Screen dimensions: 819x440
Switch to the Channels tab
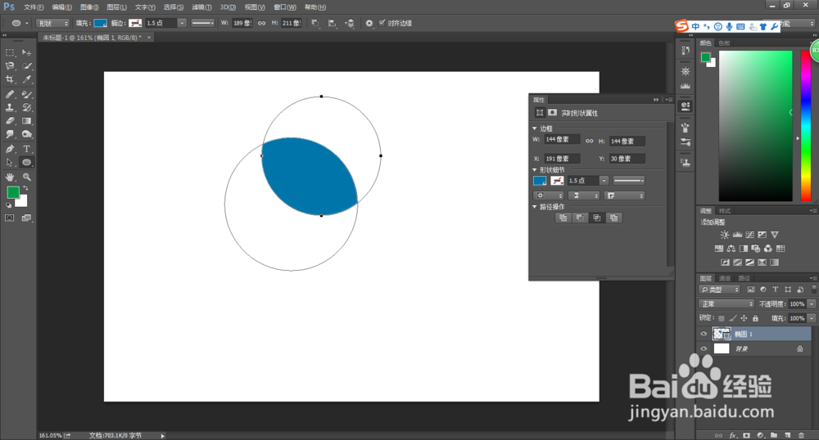pos(725,278)
